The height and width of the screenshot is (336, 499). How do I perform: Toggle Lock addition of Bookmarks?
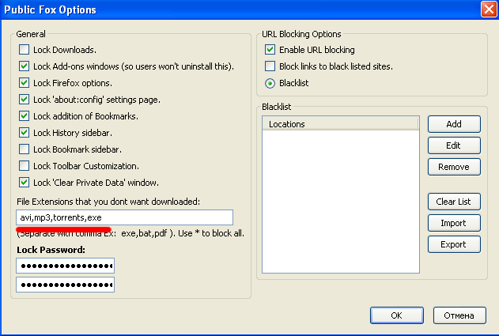point(25,116)
